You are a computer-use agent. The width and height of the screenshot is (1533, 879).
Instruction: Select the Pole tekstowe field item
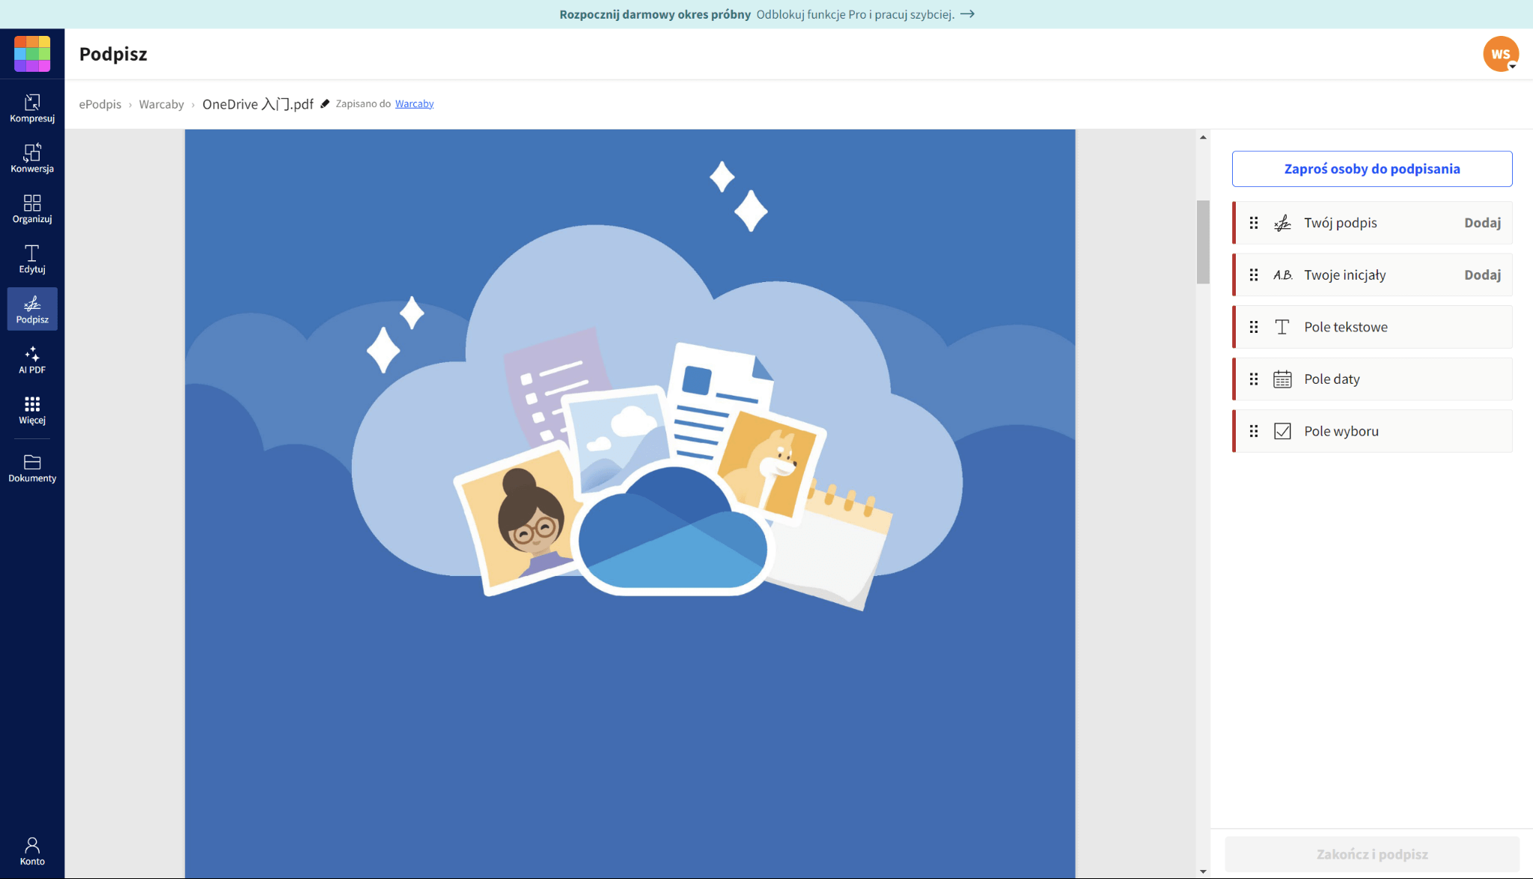pos(1372,327)
